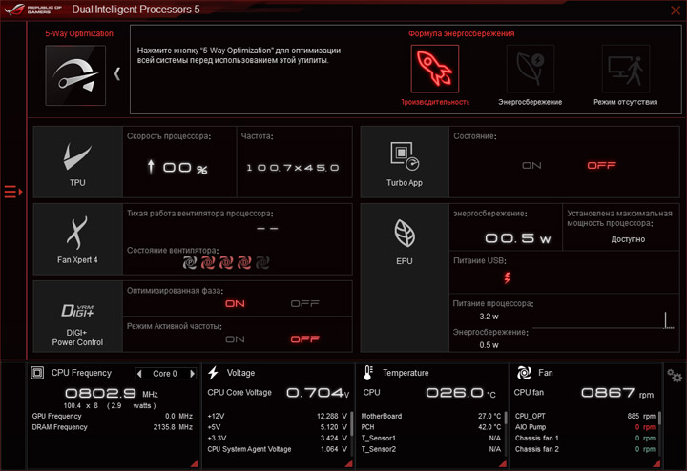The height and width of the screenshot is (471, 687).
Task: Set Оптимизированная фаза to OFF
Action: (x=305, y=304)
